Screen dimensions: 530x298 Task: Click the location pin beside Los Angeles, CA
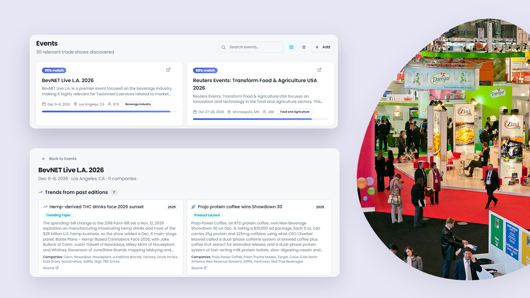pyautogui.click(x=75, y=104)
